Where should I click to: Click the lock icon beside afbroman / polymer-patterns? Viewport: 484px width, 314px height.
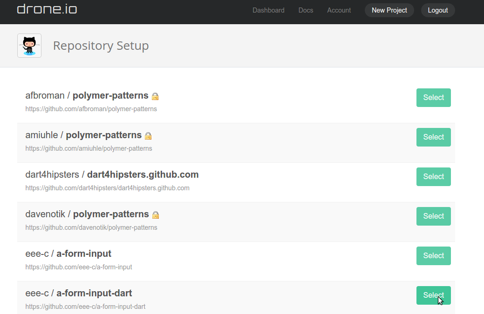pos(155,96)
